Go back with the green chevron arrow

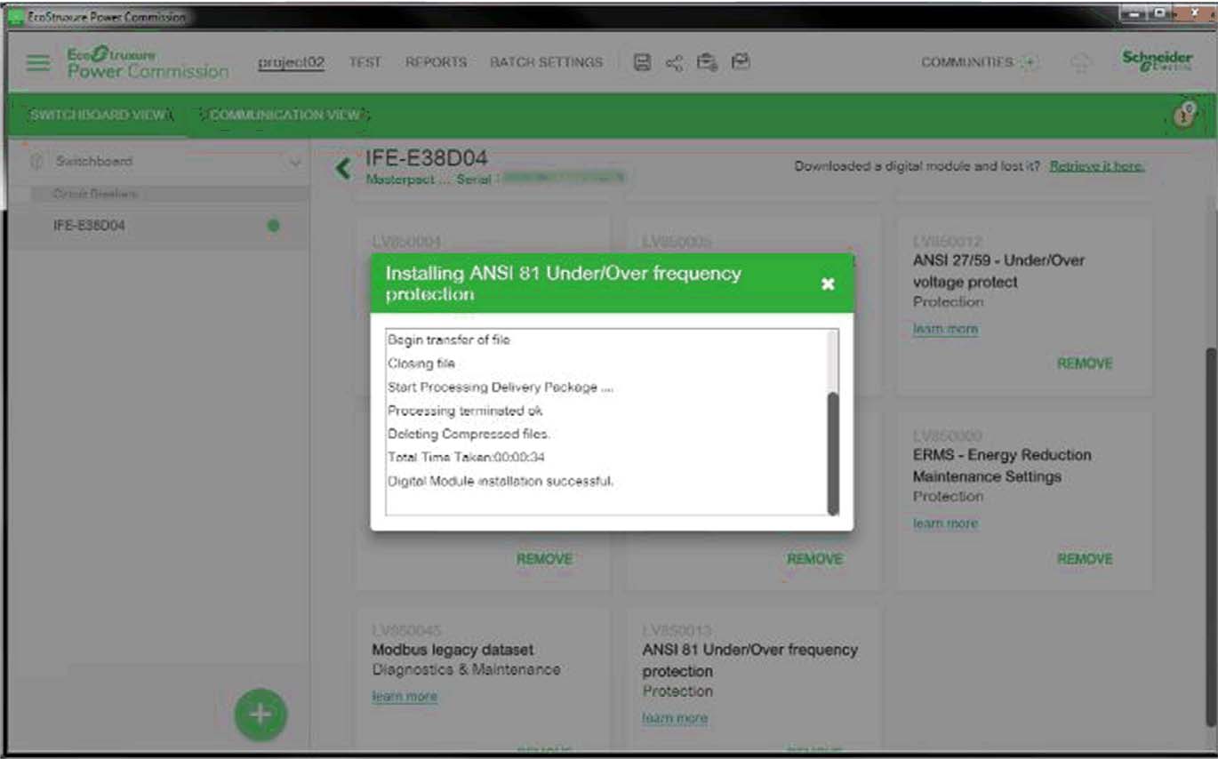click(342, 167)
